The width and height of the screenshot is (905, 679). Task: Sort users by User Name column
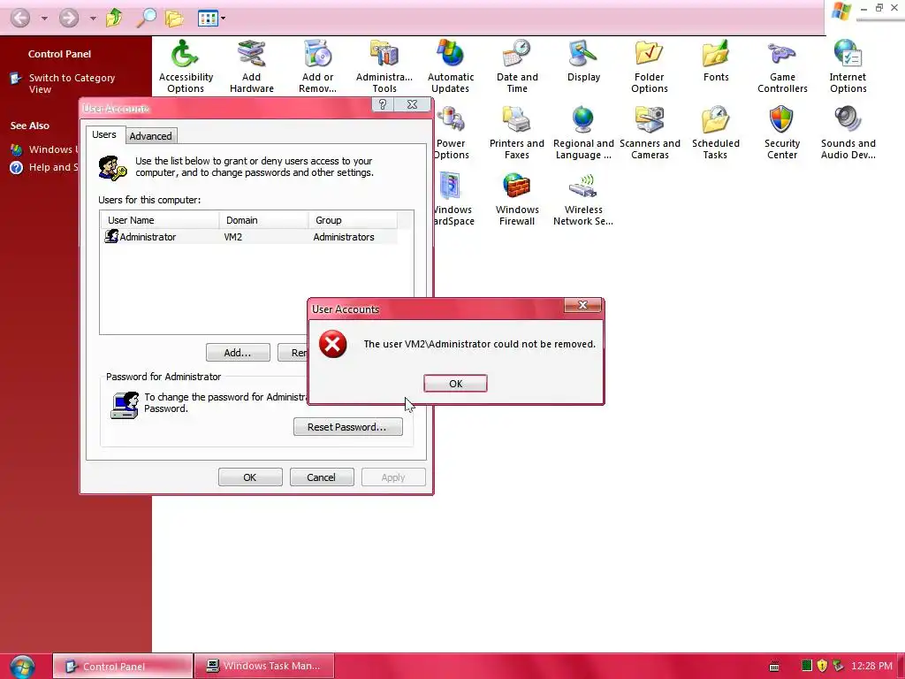click(160, 220)
